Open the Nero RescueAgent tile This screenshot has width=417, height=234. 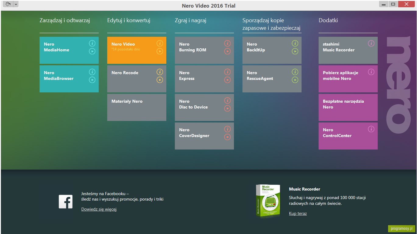pos(272,79)
